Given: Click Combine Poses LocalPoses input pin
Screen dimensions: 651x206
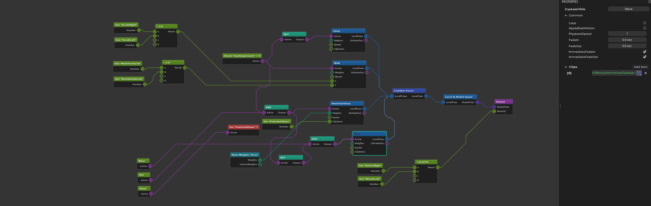Looking at the screenshot, I should click(392, 96).
